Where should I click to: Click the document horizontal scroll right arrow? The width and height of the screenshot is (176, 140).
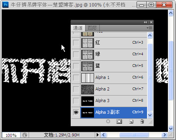164,135
